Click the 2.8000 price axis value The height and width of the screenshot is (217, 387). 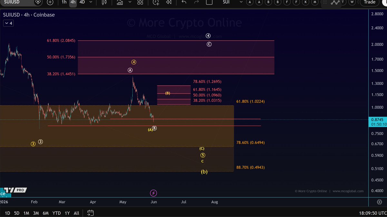(x=377, y=14)
